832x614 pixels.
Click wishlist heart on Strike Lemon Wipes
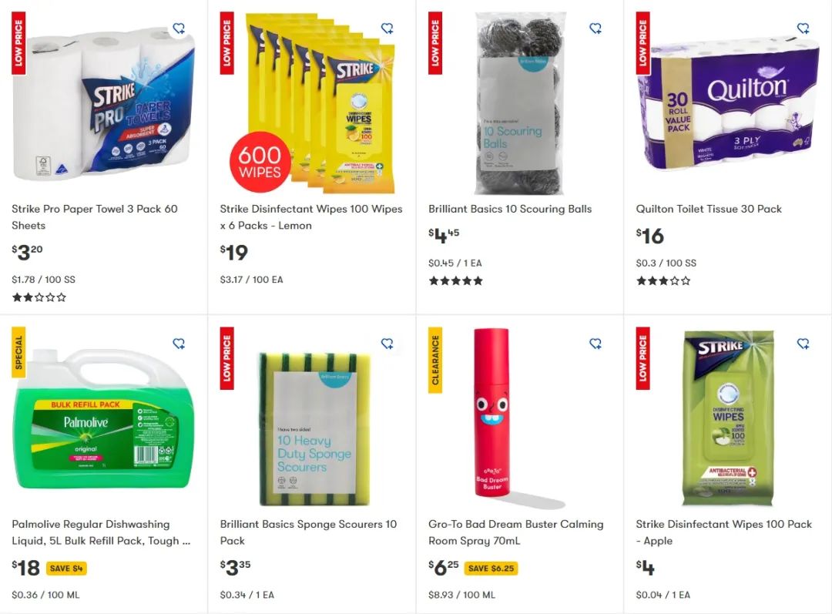pyautogui.click(x=387, y=29)
